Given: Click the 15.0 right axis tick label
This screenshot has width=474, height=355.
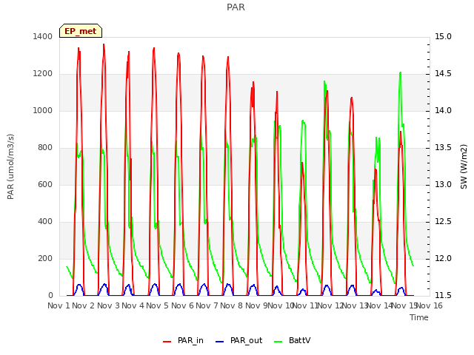Looking at the screenshot, I should (443, 36).
